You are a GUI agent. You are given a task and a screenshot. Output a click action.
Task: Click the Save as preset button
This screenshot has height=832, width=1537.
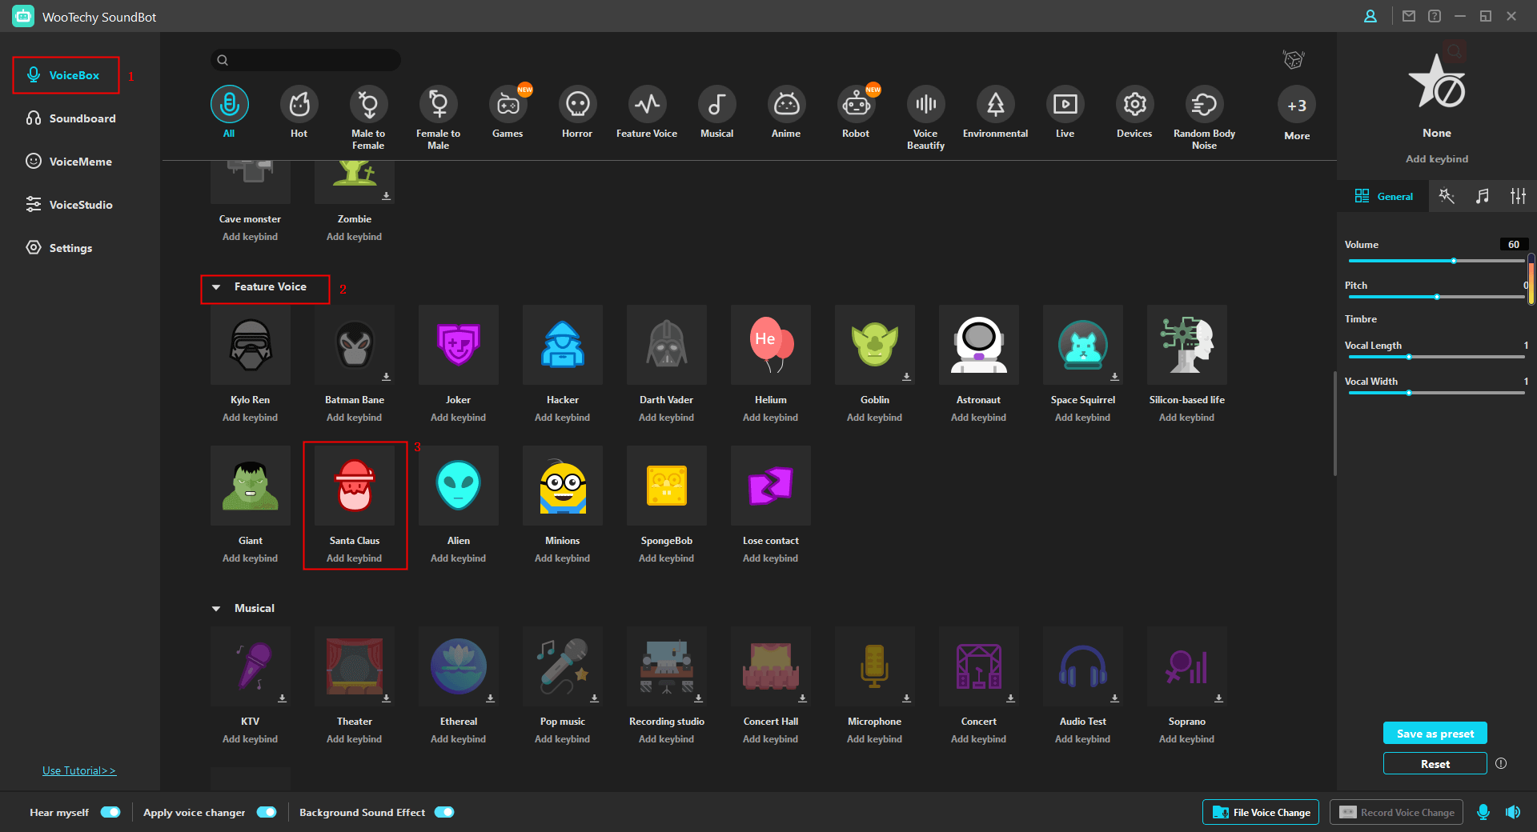(1435, 734)
